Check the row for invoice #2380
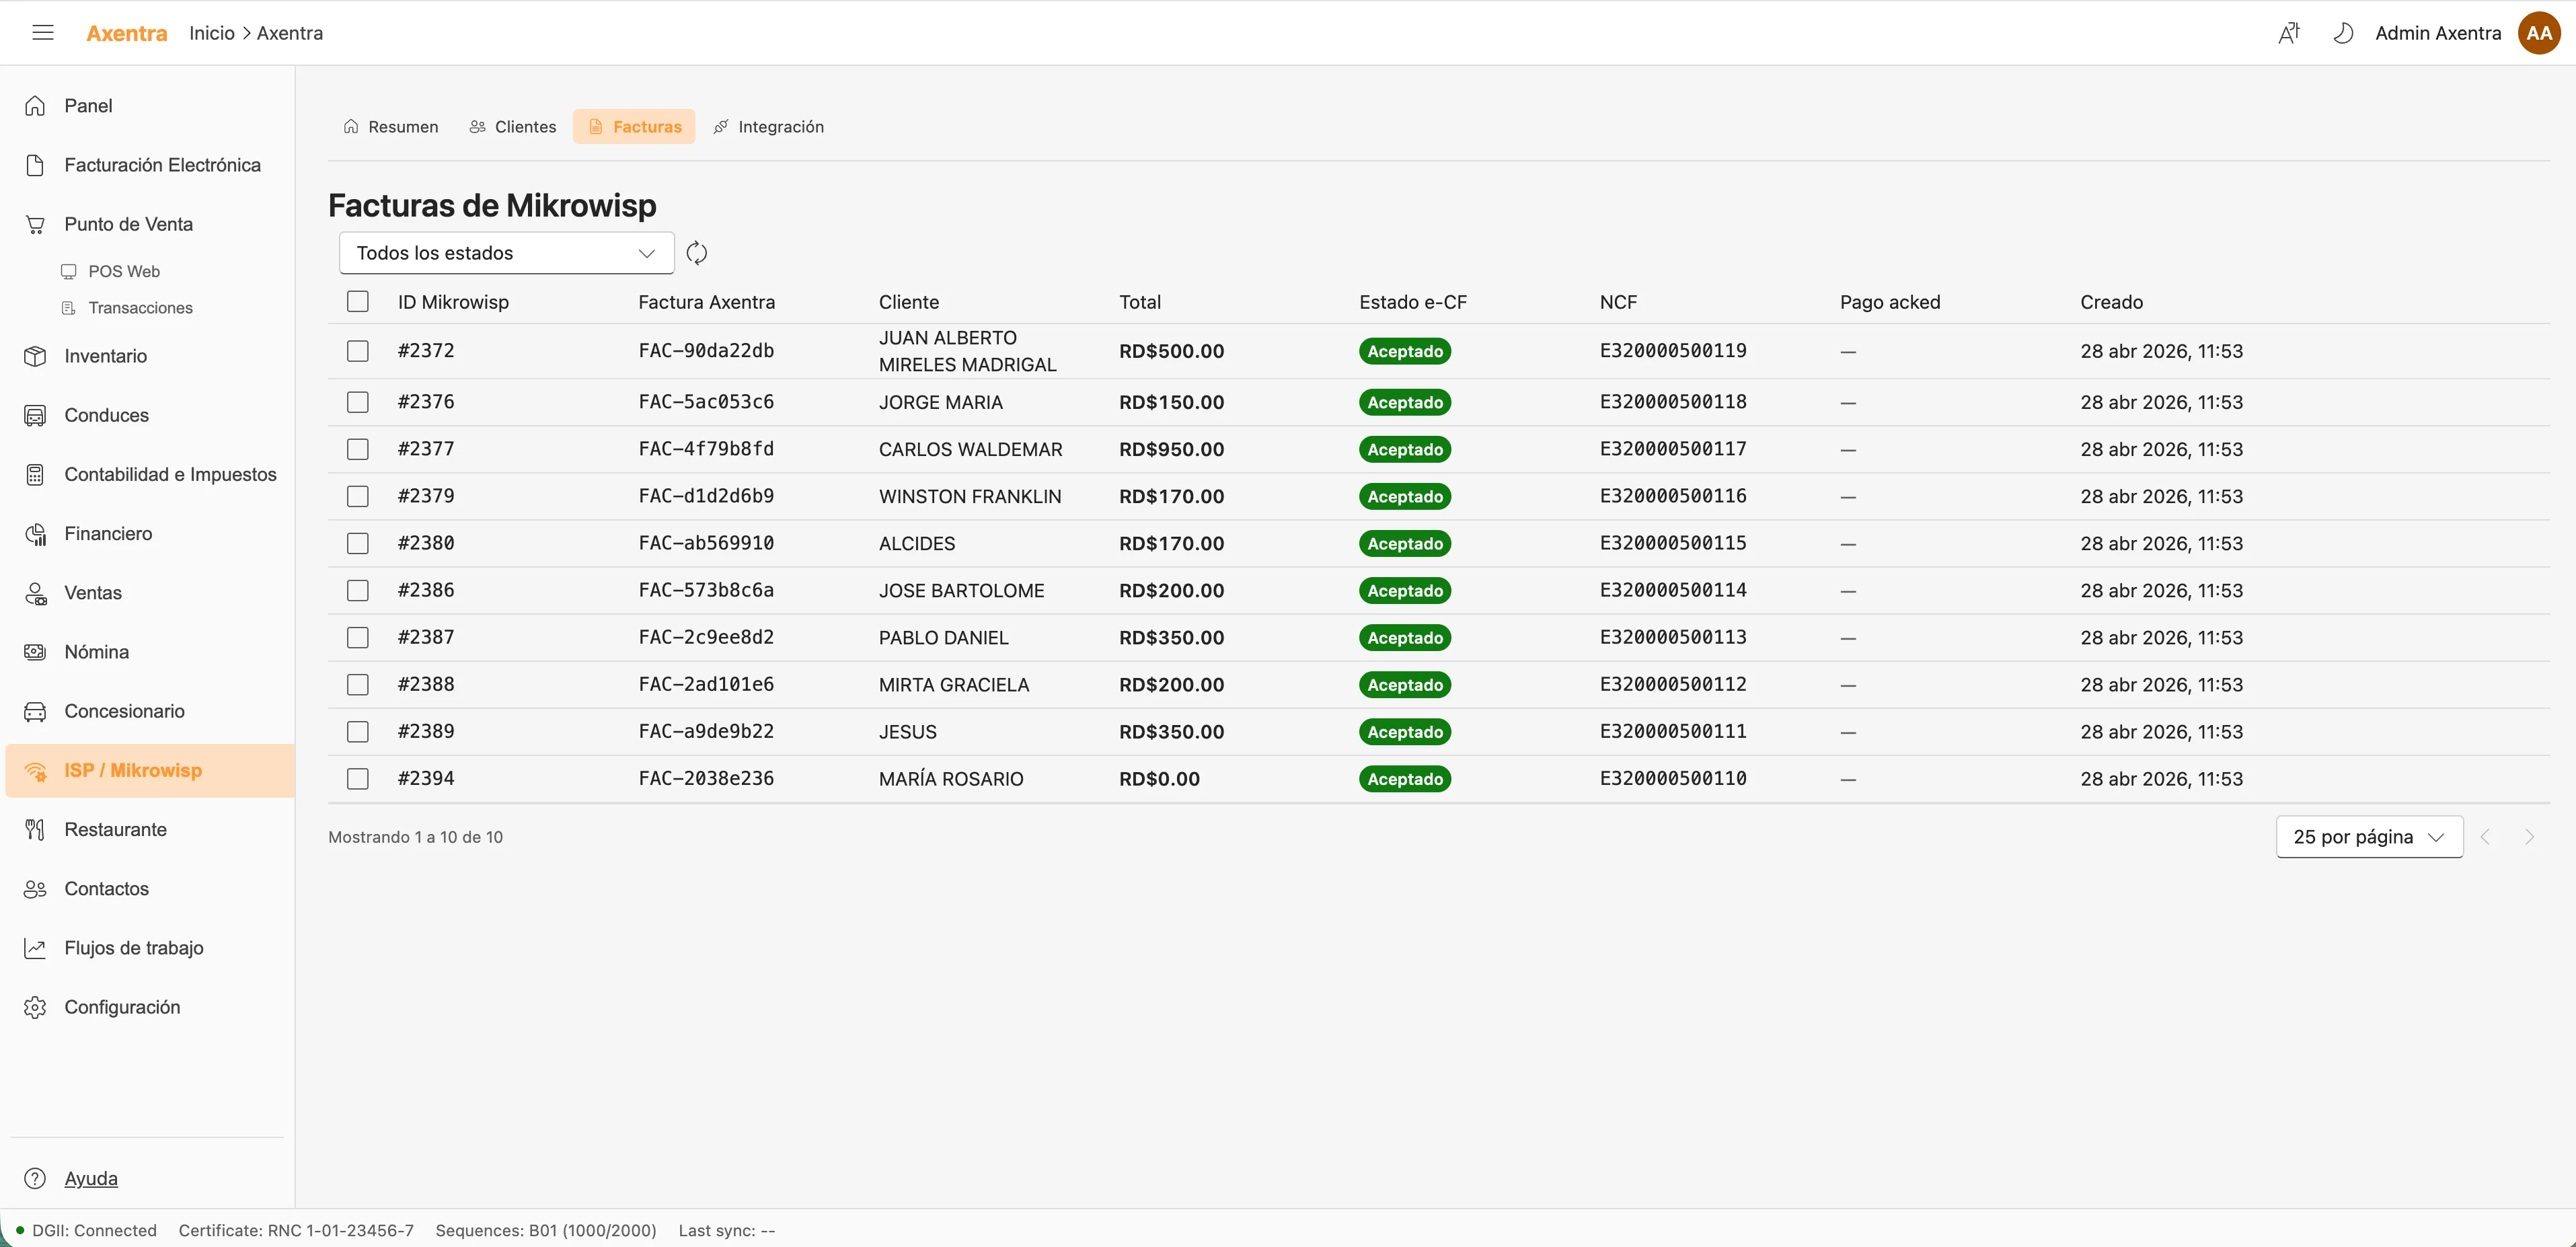This screenshot has width=2576, height=1247. [358, 543]
